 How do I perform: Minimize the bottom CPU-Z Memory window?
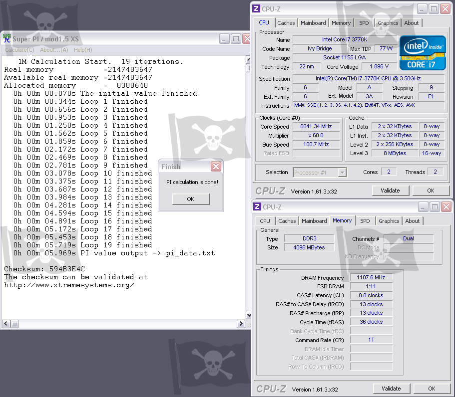(x=423, y=206)
